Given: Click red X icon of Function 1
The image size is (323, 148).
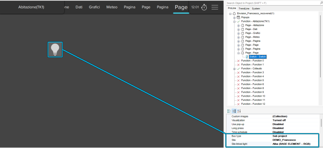Looking at the screenshot, I should 238,65.
